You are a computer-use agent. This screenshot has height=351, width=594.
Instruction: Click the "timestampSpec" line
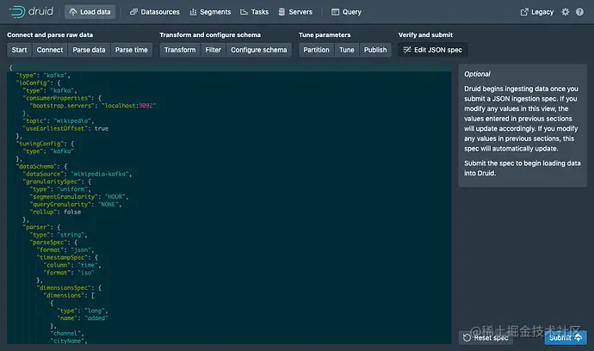point(67,257)
